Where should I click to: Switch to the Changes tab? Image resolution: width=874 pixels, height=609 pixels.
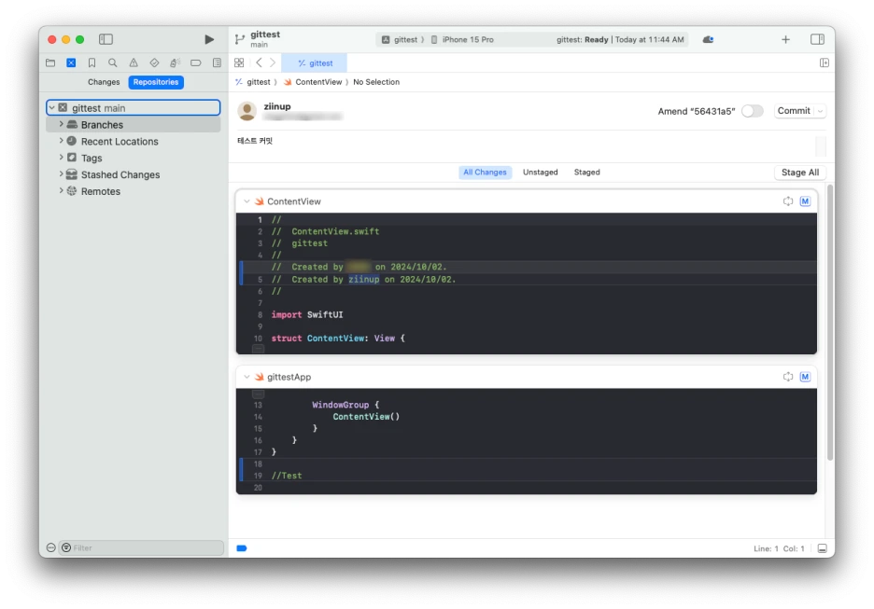click(x=104, y=82)
